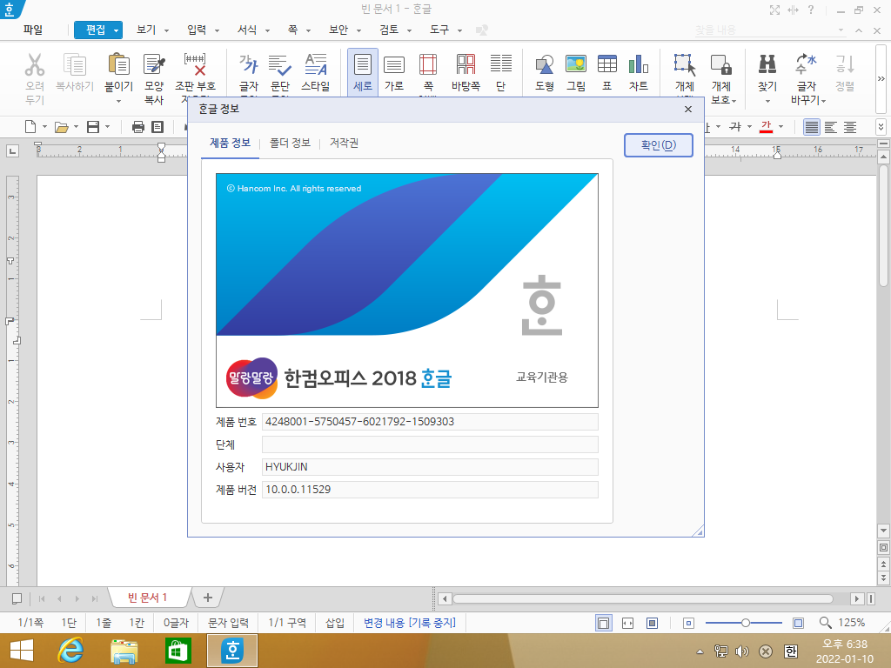Open Character Shape (글자) settings icon
The width and height of the screenshot is (891, 668).
248,64
